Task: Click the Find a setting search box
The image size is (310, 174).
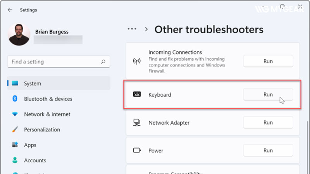Action: coord(54,61)
